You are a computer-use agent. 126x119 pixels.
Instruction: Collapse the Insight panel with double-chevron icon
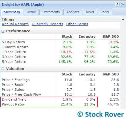(122, 5)
